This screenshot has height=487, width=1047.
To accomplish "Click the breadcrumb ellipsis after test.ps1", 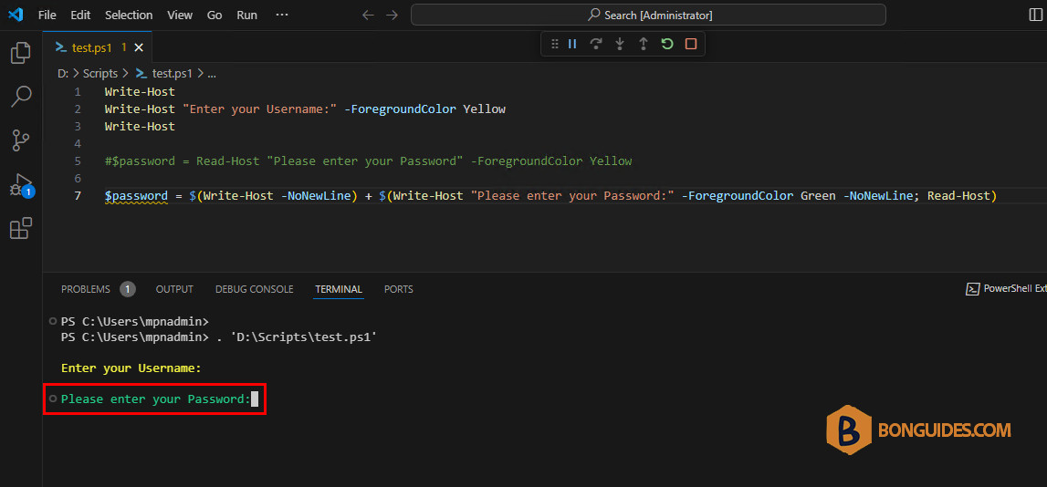I will click(212, 73).
